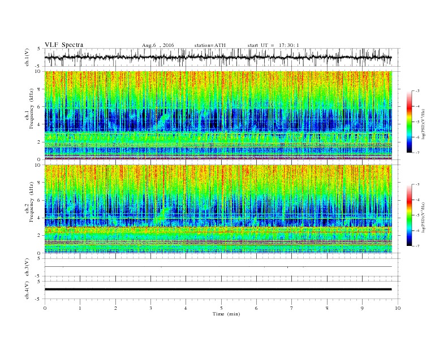Image resolution: width=448 pixels, height=346 pixels.
Task: Select the "Aug.6 , 2016" date label
Action: pyautogui.click(x=158, y=45)
